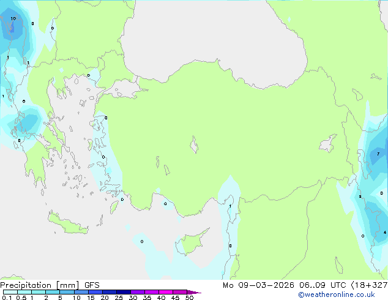Click the 'Precipitation [mm]' title text
Image resolution: width=388 pixels, height=300 pixels.
tap(40, 285)
